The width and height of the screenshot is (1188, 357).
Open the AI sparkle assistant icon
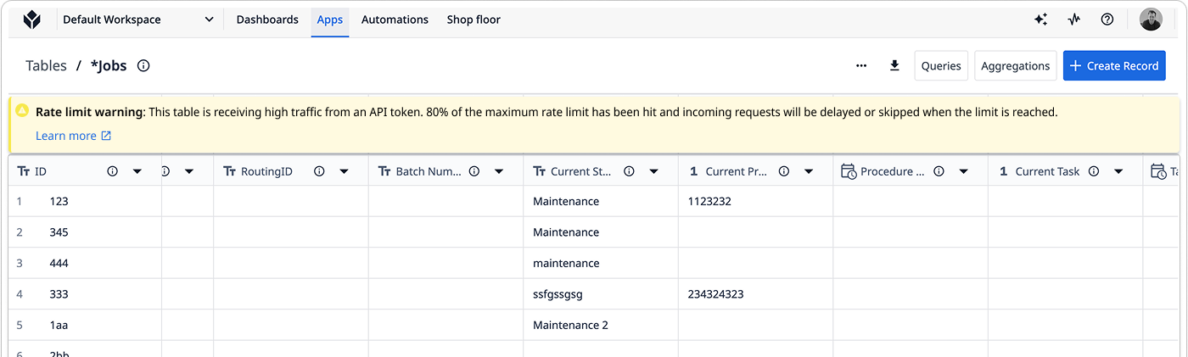point(1040,20)
